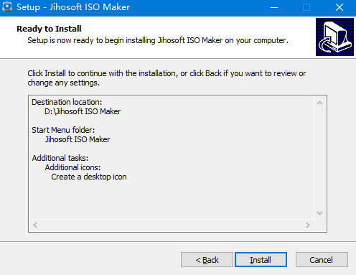Close the Setup window with the X
This screenshot has width=356, height=275.
339,7
